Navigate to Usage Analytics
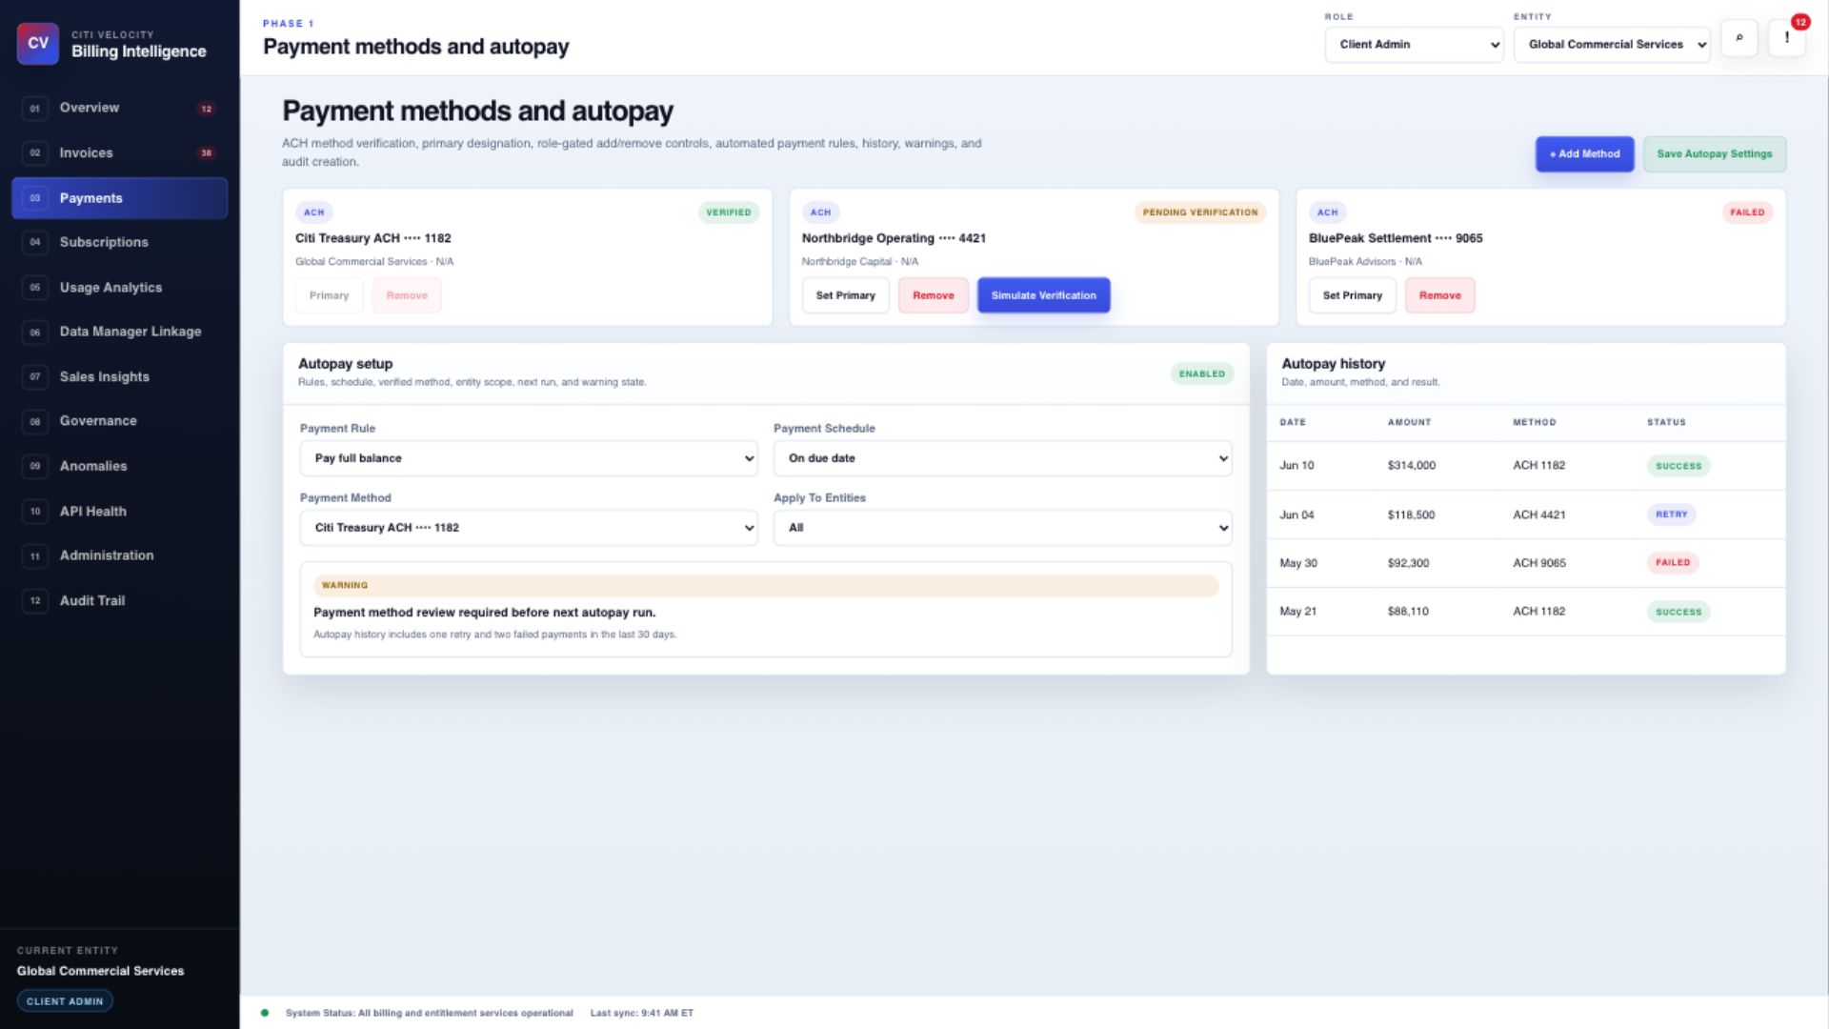This screenshot has height=1029, width=1829. (x=119, y=288)
